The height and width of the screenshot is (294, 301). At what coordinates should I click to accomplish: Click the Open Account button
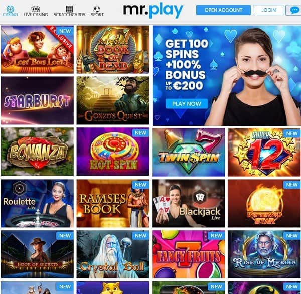pos(223,10)
